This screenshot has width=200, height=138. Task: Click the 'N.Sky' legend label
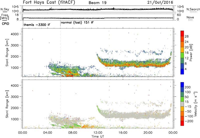[x=5, y=9]
